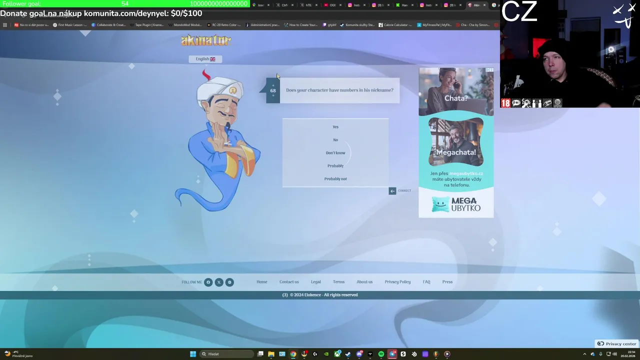The width and height of the screenshot is (640, 360).
Task: Open FL Studio from the taskbar
Action: point(436,354)
